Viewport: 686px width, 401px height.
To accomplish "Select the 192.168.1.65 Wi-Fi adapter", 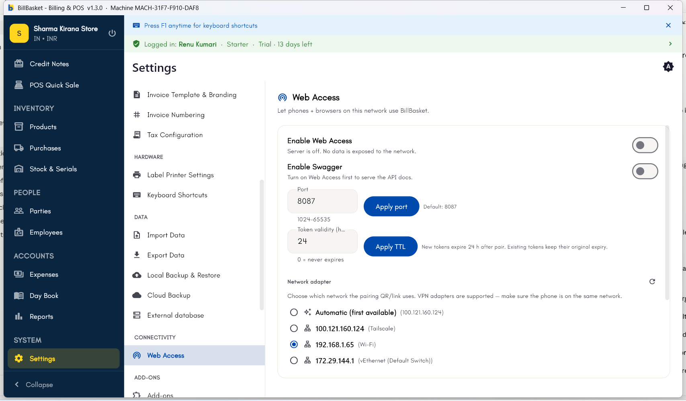I will pyautogui.click(x=294, y=344).
